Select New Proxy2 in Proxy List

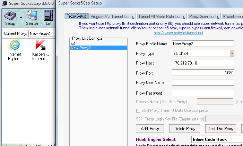pos(98,48)
